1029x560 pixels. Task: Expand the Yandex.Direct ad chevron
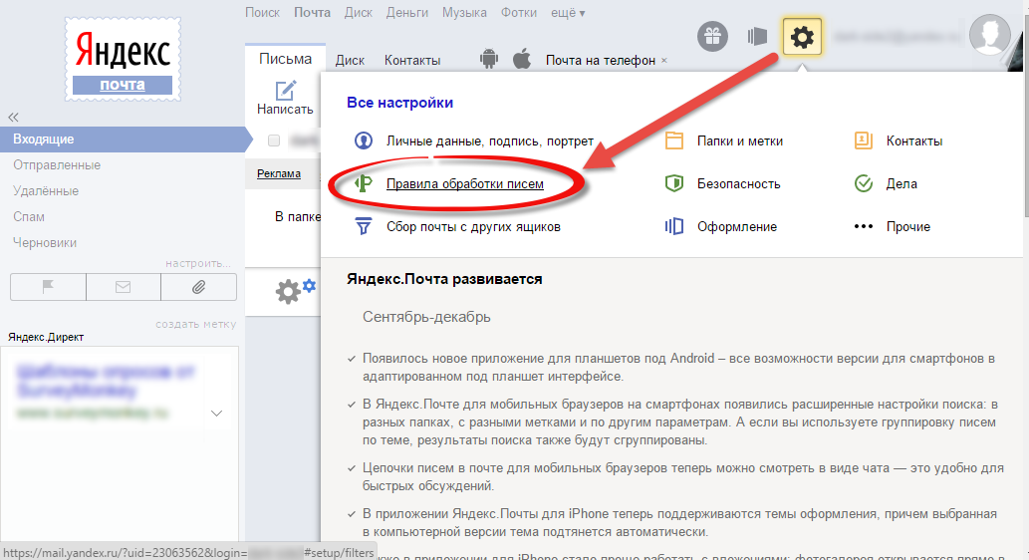216,412
